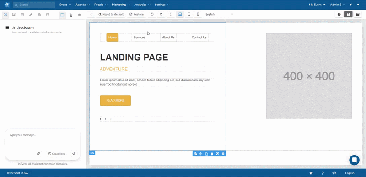Image resolution: width=366 pixels, height=177 pixels.
Task: Open the blocks grid panel icon
Action: pyautogui.click(x=22, y=15)
